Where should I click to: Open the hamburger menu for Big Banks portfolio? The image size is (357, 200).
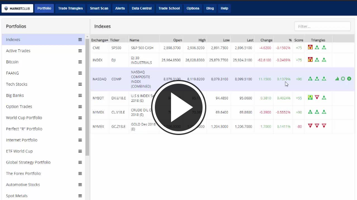pos(80,96)
